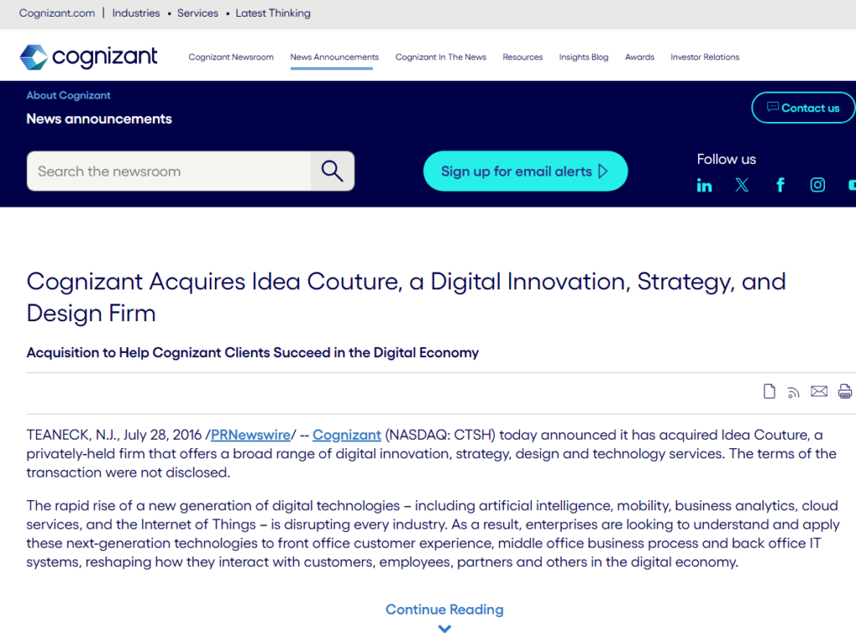This screenshot has width=856, height=633.
Task: Expand article with Continue Reading
Action: pyautogui.click(x=445, y=609)
